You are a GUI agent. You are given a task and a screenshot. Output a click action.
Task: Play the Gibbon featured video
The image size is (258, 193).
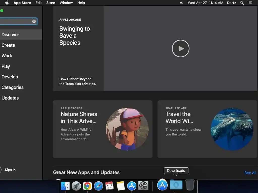pos(180,49)
